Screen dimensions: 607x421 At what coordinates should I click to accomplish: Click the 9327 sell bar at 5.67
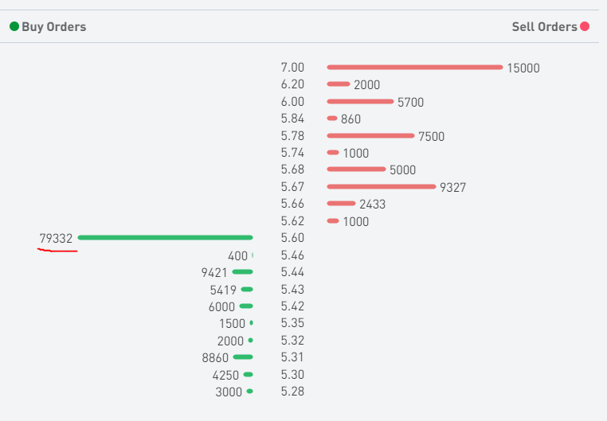(x=382, y=187)
